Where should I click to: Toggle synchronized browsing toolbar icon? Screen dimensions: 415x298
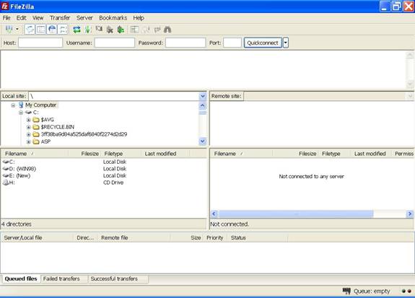pos(157,30)
